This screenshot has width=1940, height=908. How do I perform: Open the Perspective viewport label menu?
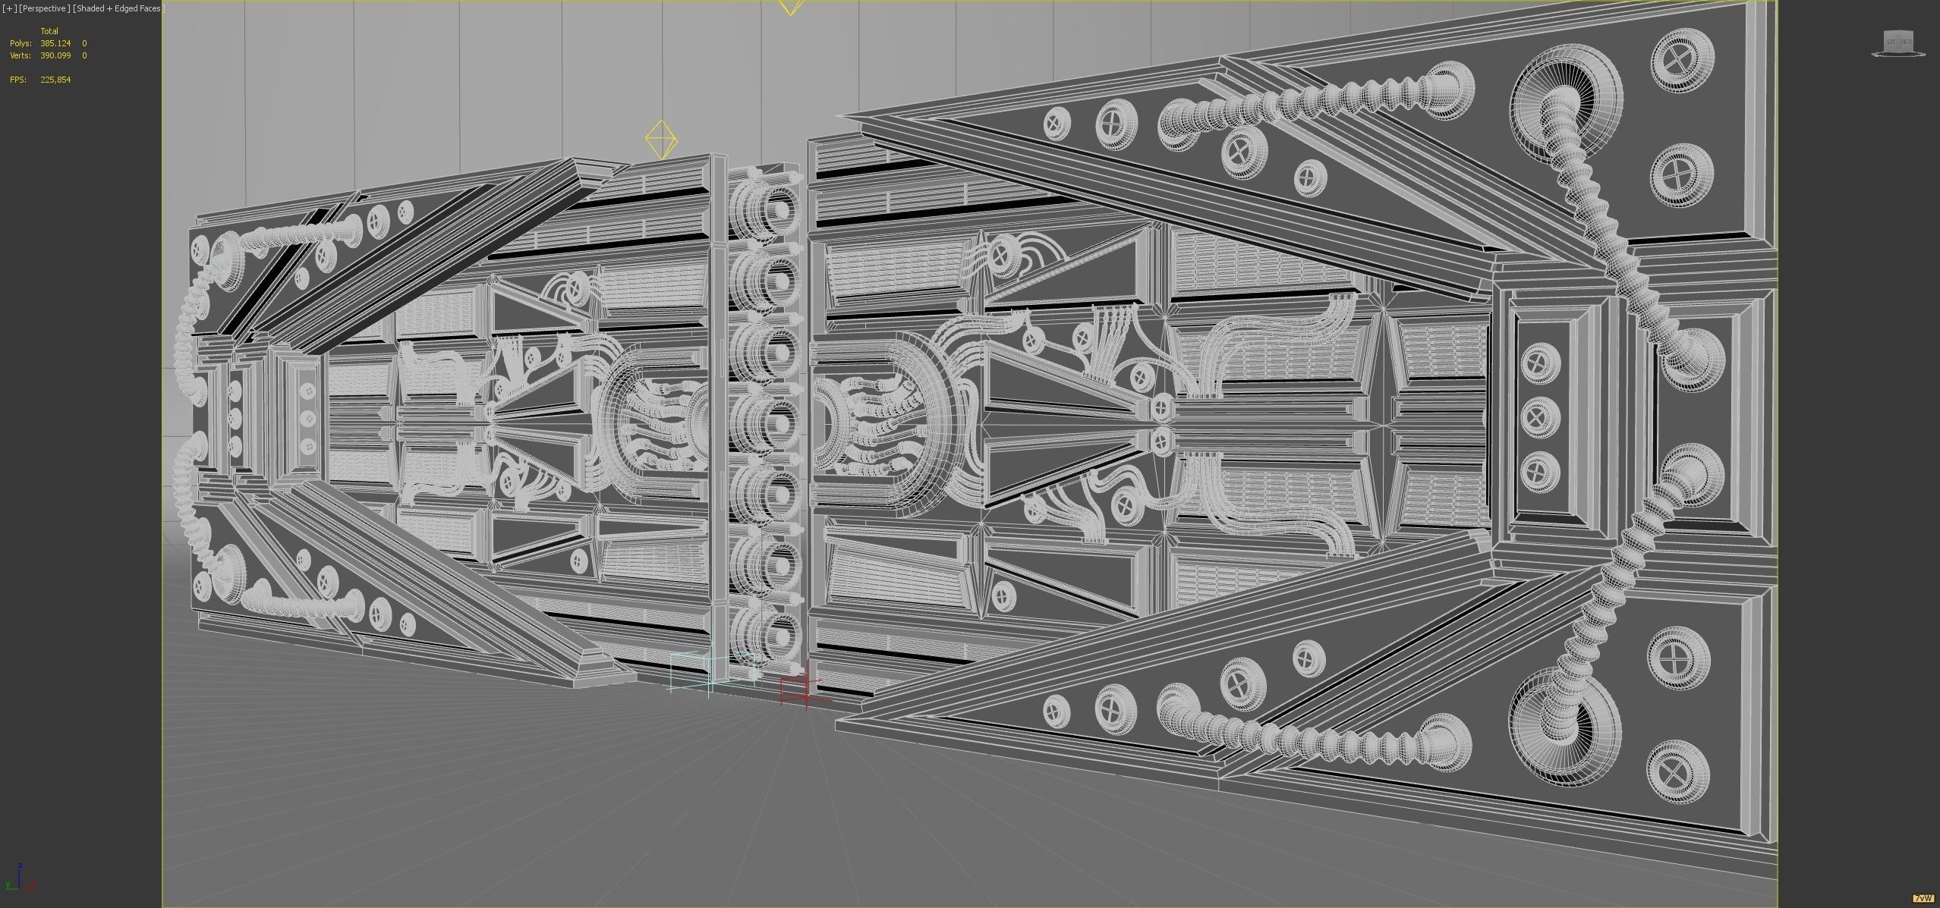pyautogui.click(x=43, y=8)
